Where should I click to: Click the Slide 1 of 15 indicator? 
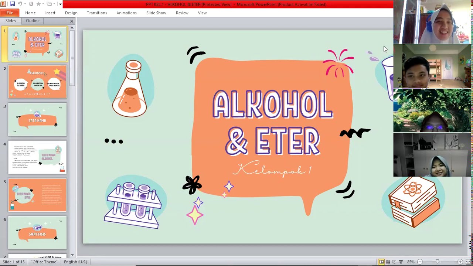[14, 262]
